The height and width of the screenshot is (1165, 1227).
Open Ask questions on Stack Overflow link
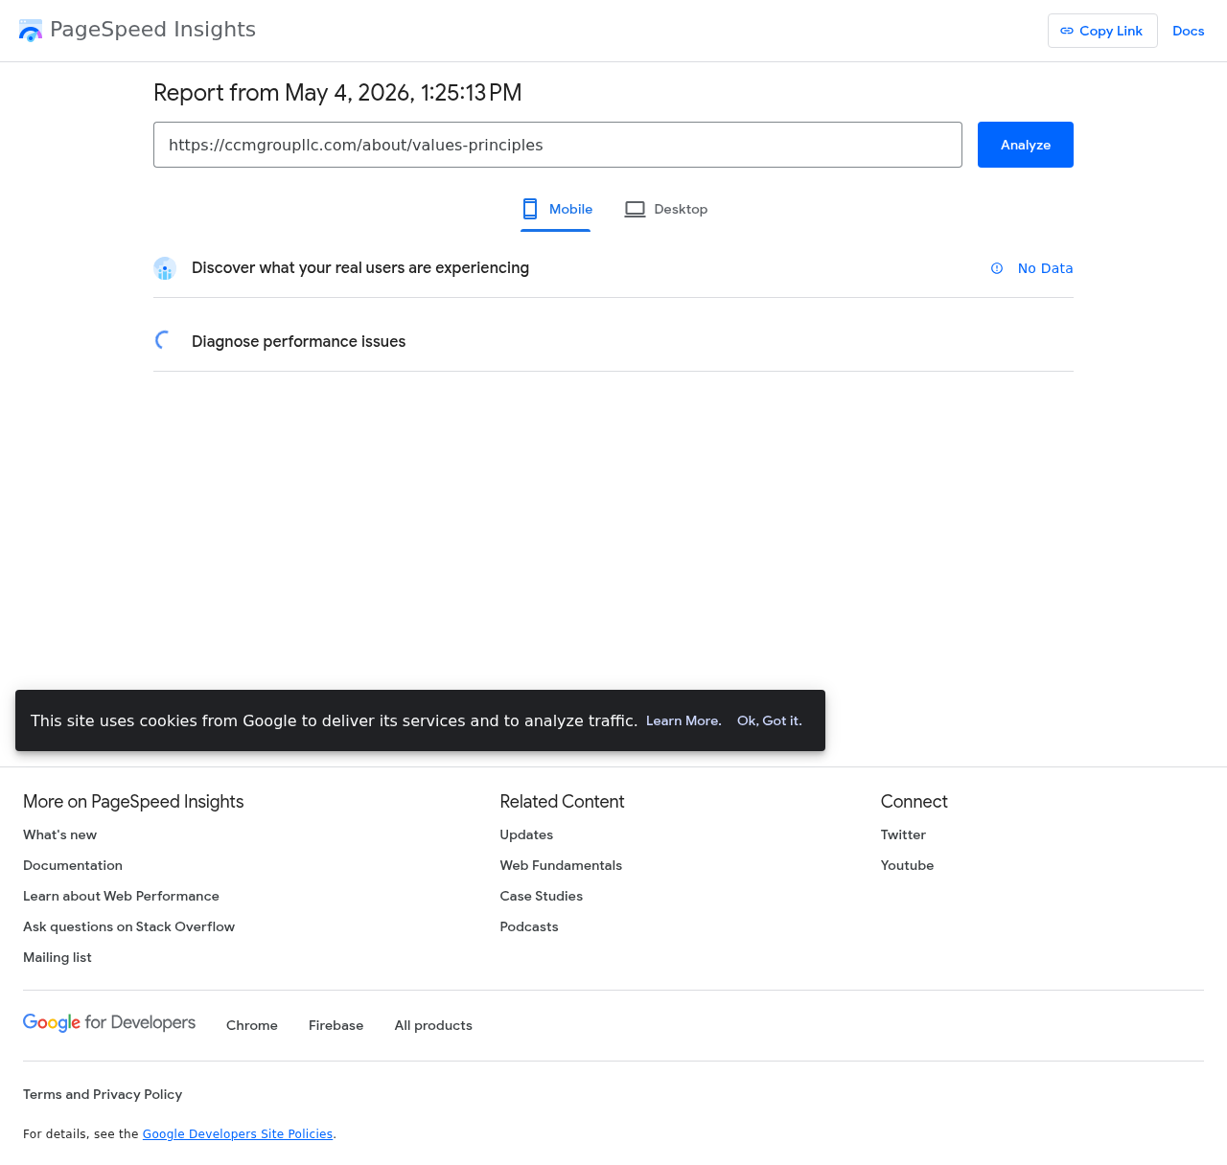[x=128, y=926]
